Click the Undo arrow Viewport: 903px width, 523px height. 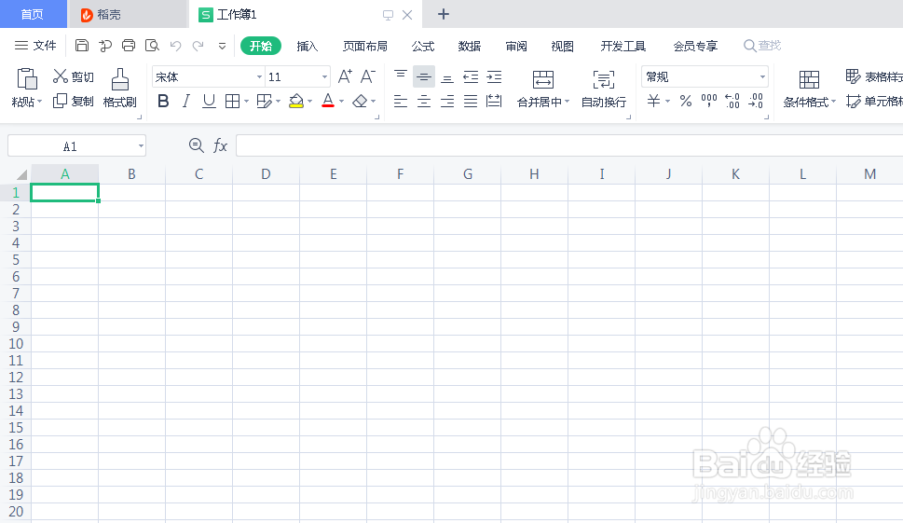point(175,46)
